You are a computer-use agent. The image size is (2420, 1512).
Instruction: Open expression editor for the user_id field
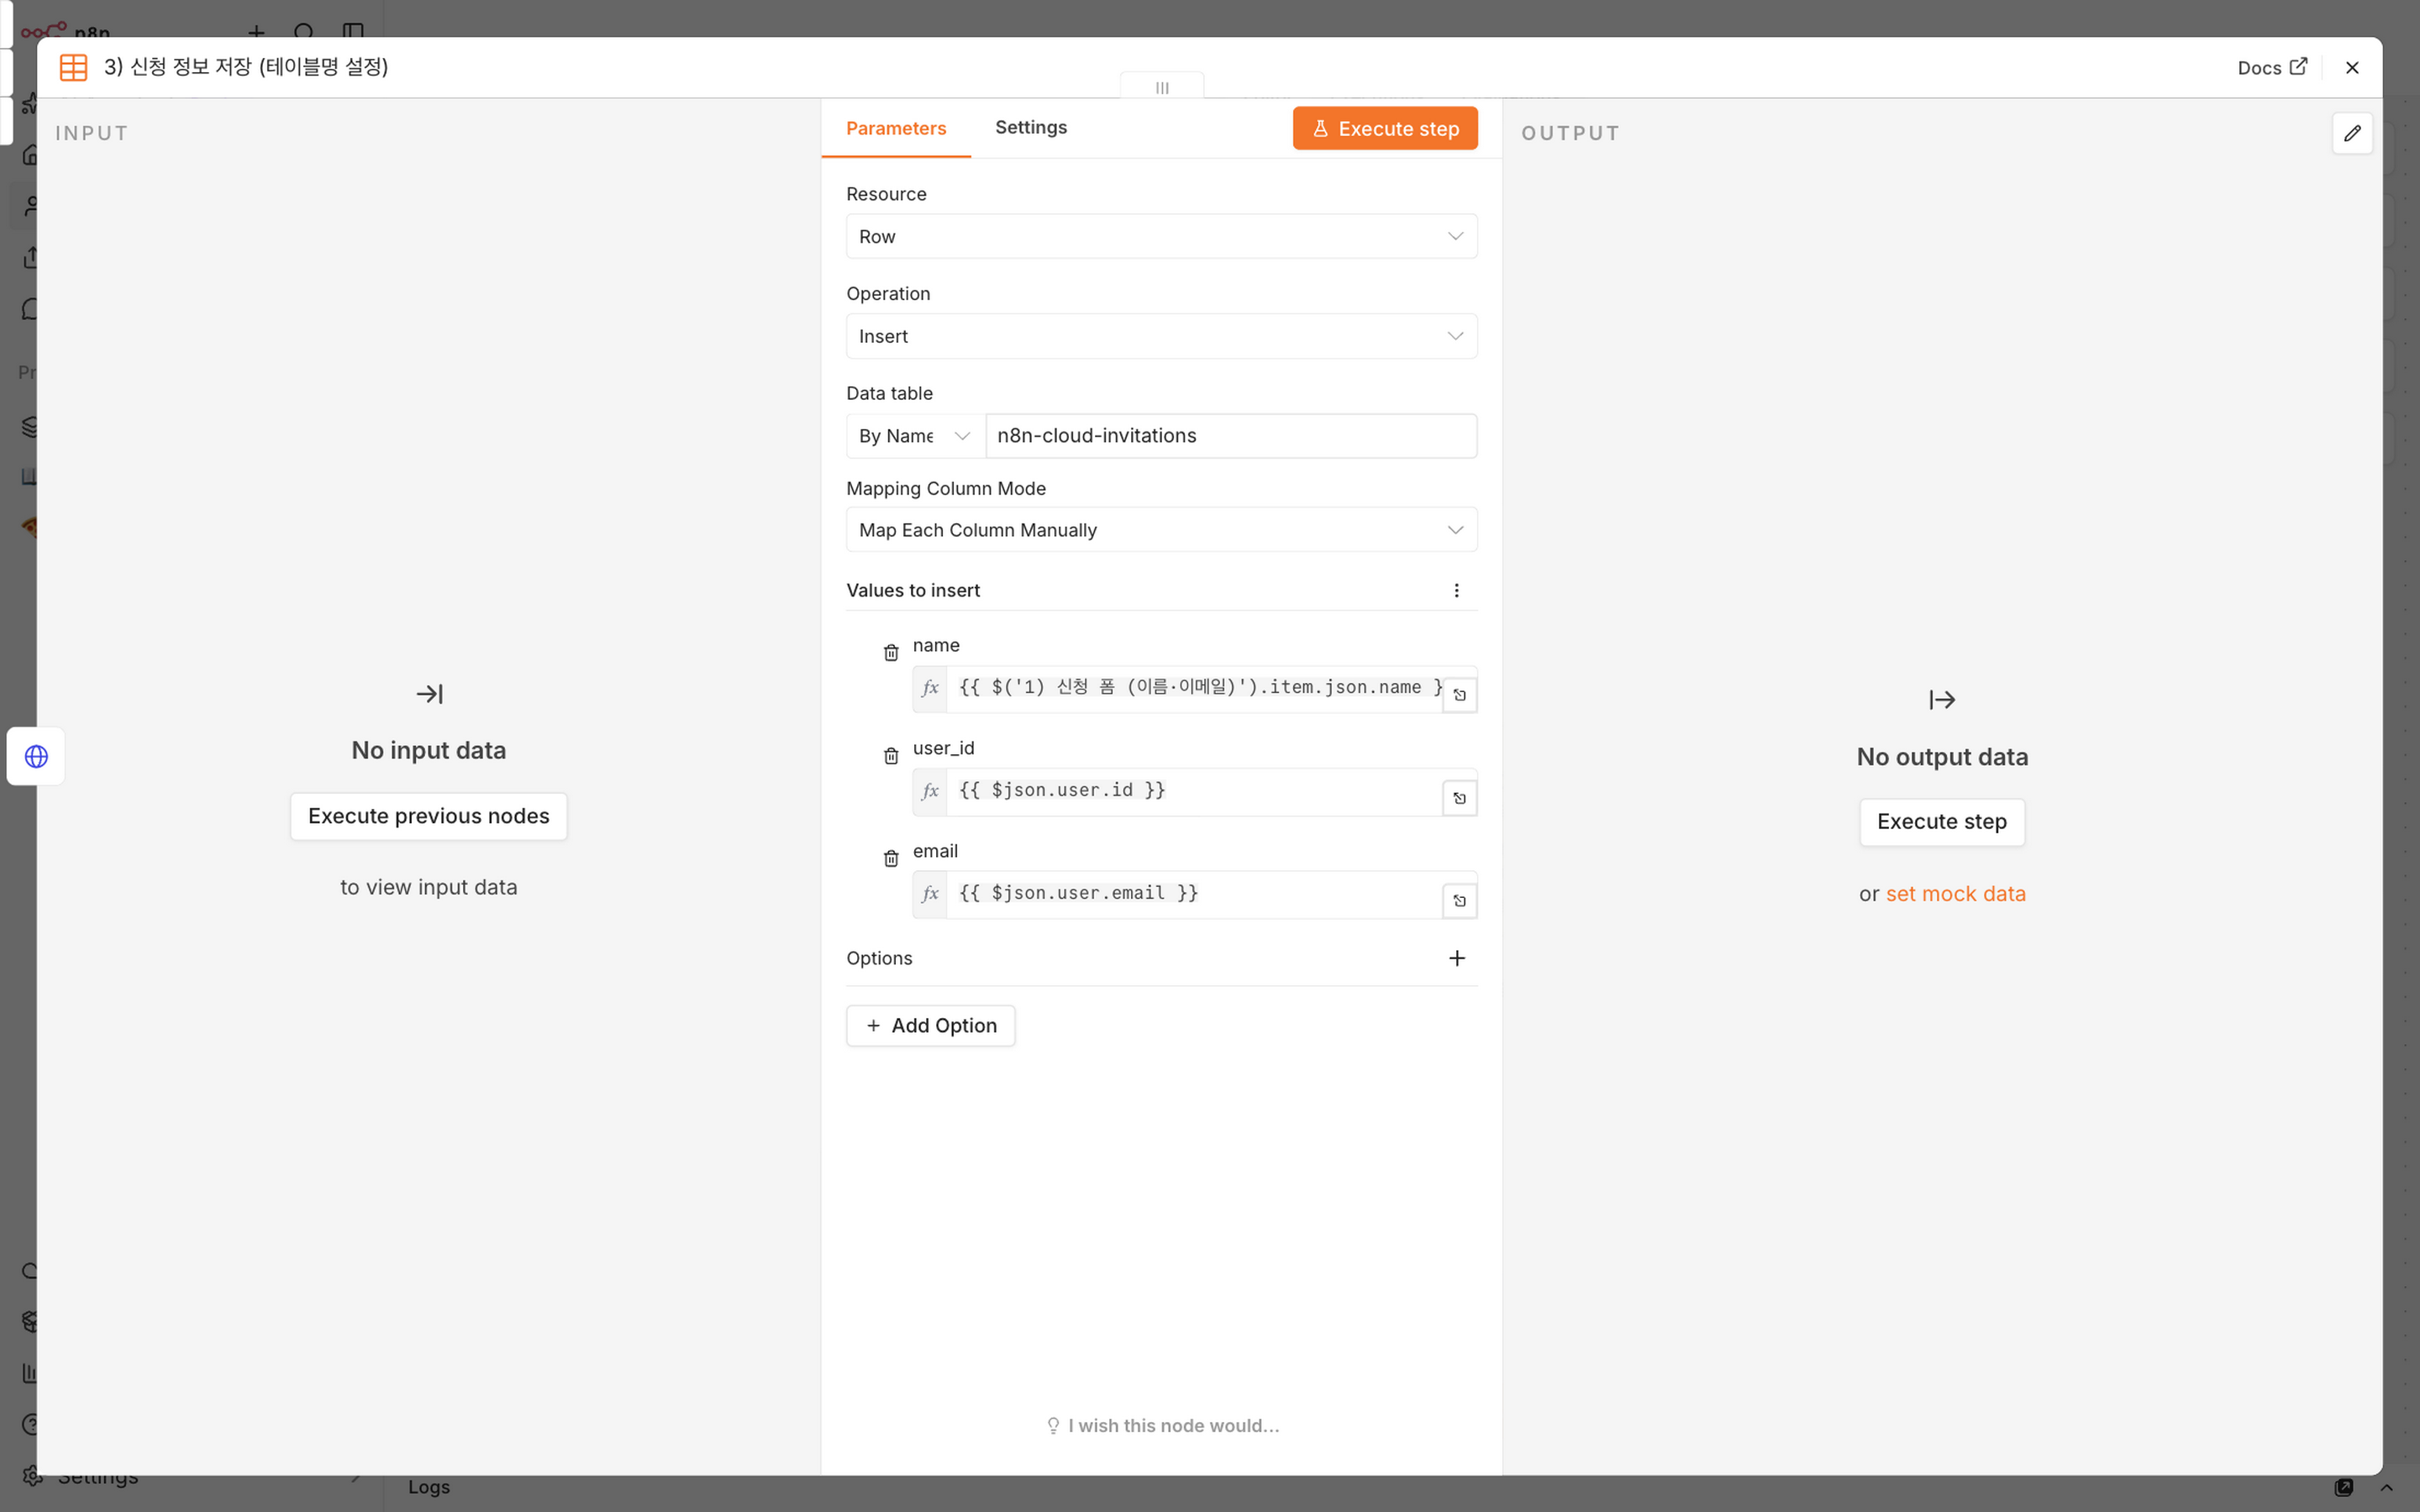[1459, 798]
